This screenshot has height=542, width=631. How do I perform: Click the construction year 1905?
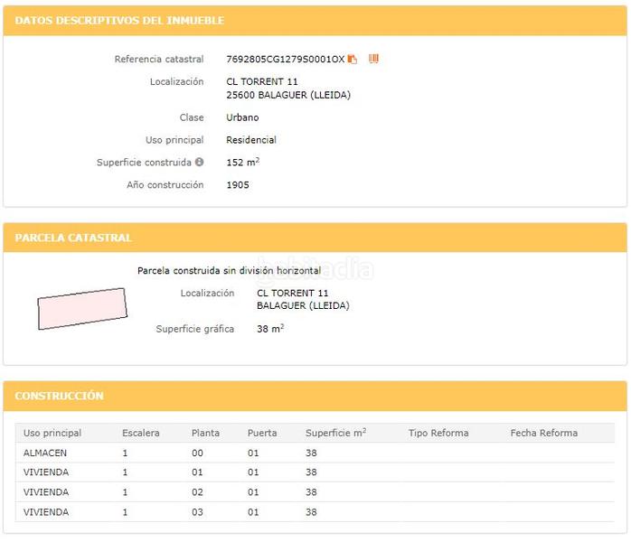tap(238, 185)
